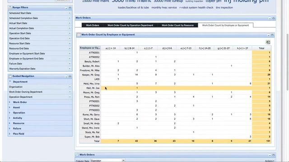This screenshot has height=162, width=289.
Task: Expand the Failure group
Action: [10, 129]
